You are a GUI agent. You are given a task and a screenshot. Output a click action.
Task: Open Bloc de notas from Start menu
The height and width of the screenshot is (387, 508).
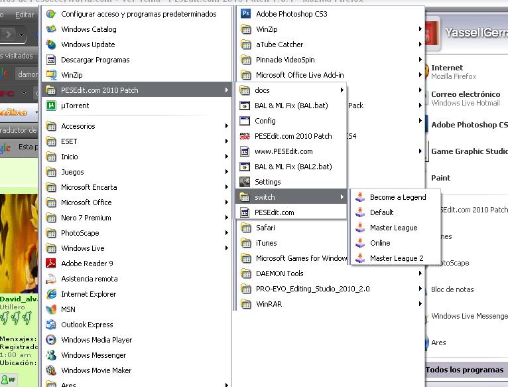click(466, 289)
